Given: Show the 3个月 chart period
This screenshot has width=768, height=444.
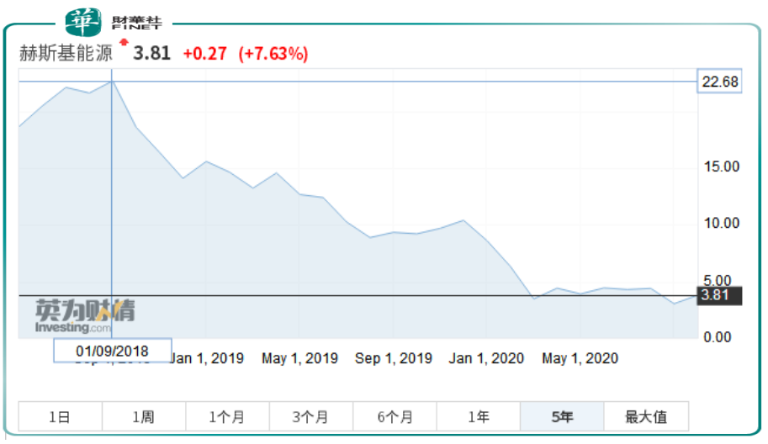Looking at the screenshot, I should [x=310, y=416].
